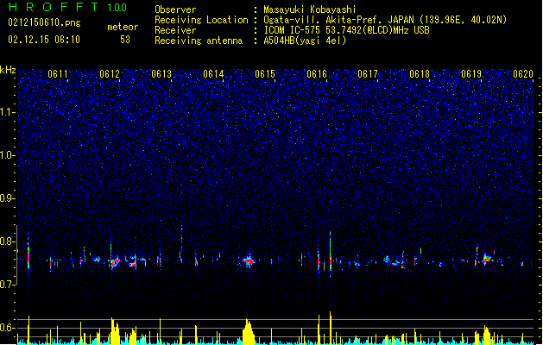Click the 0615 time marker
This screenshot has height=345, width=543.
pos(265,74)
